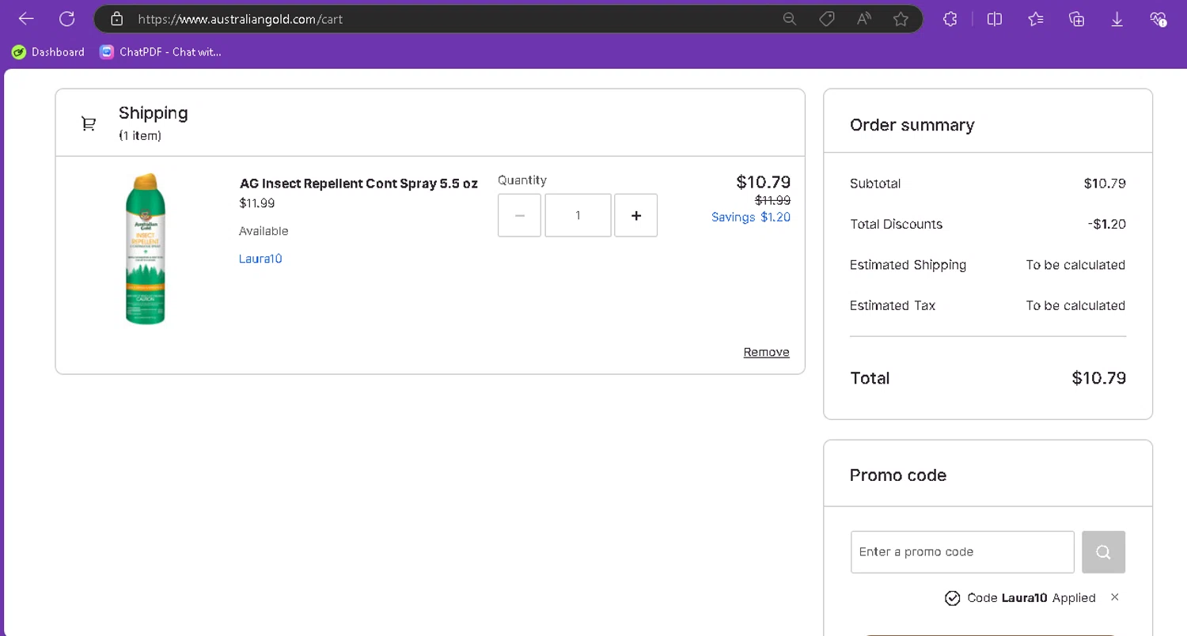Open the shopping coupon tag icon
This screenshot has width=1187, height=636.
click(x=826, y=19)
